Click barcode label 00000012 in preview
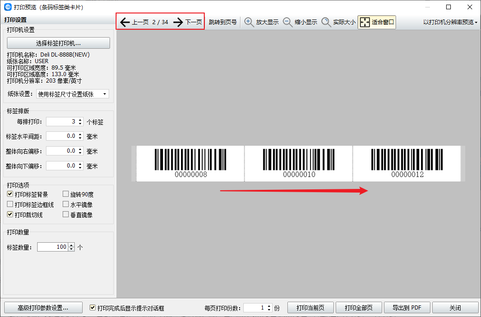 pyautogui.click(x=407, y=163)
